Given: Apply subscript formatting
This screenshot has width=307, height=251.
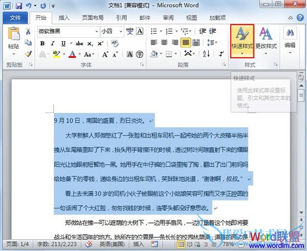Looking at the screenshot, I should point(90,43).
